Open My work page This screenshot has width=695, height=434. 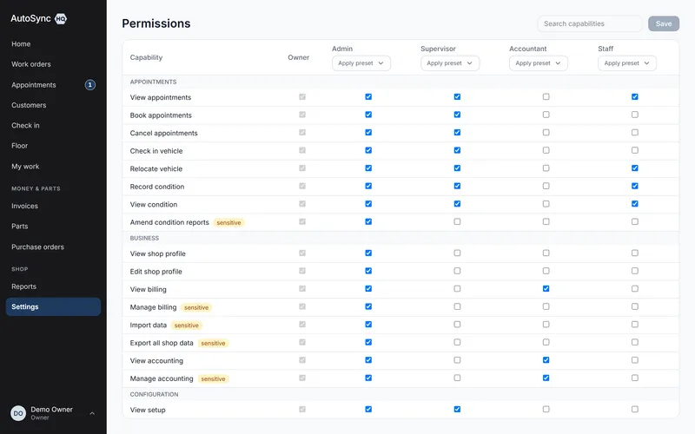point(53,166)
